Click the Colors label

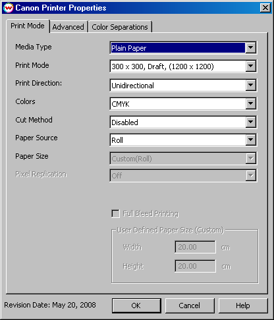pyautogui.click(x=25, y=101)
